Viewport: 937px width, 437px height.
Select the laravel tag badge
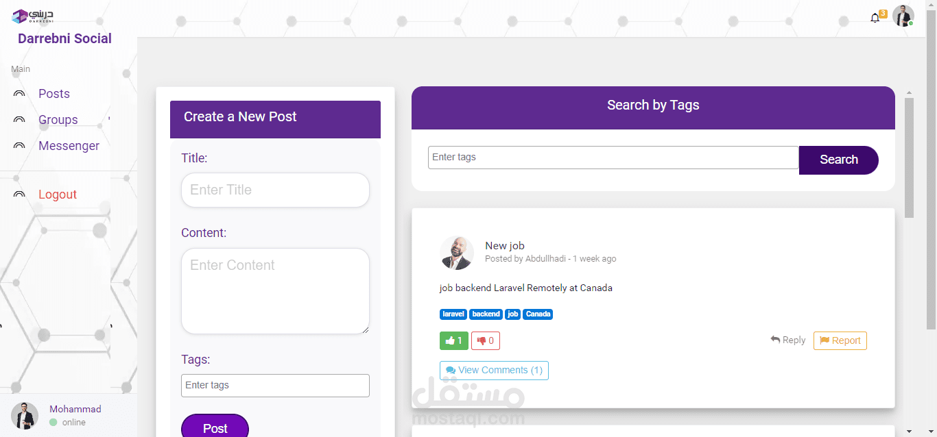[453, 314]
